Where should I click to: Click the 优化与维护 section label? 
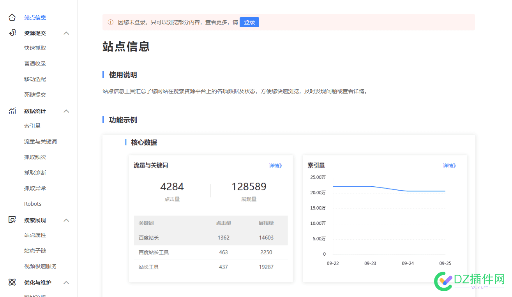38,283
